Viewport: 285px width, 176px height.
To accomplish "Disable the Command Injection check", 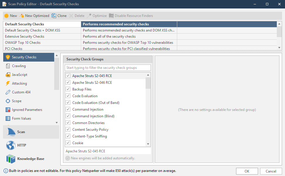I will (x=68, y=109).
